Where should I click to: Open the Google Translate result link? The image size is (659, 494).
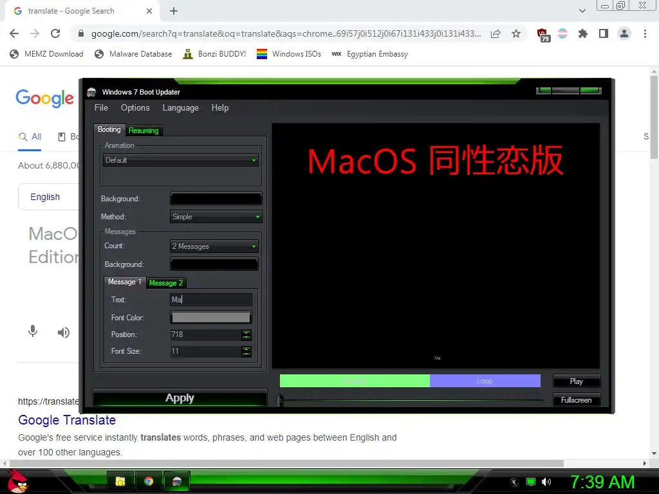click(x=67, y=420)
